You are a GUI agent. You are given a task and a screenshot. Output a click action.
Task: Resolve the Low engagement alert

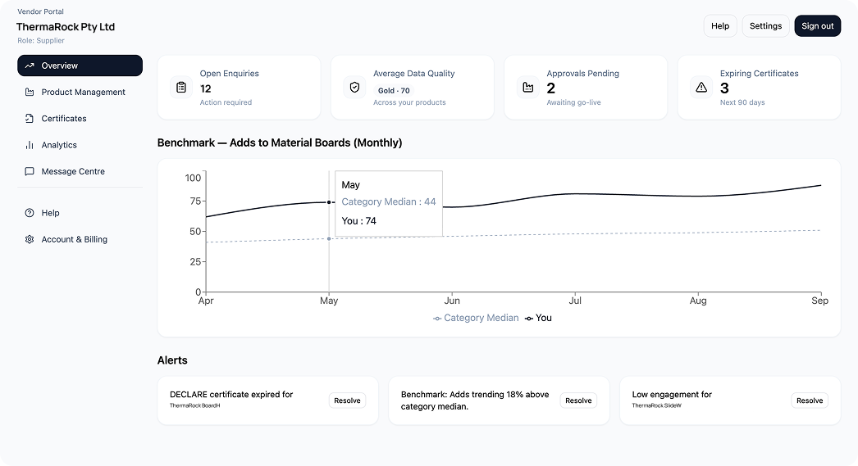[809, 400]
